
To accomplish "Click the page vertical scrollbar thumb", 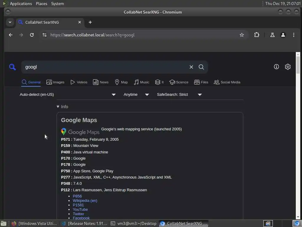I will pyautogui.click(x=298, y=65).
